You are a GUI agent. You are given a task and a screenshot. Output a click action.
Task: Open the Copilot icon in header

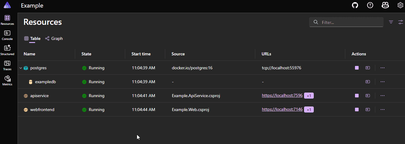[x=385, y=5]
